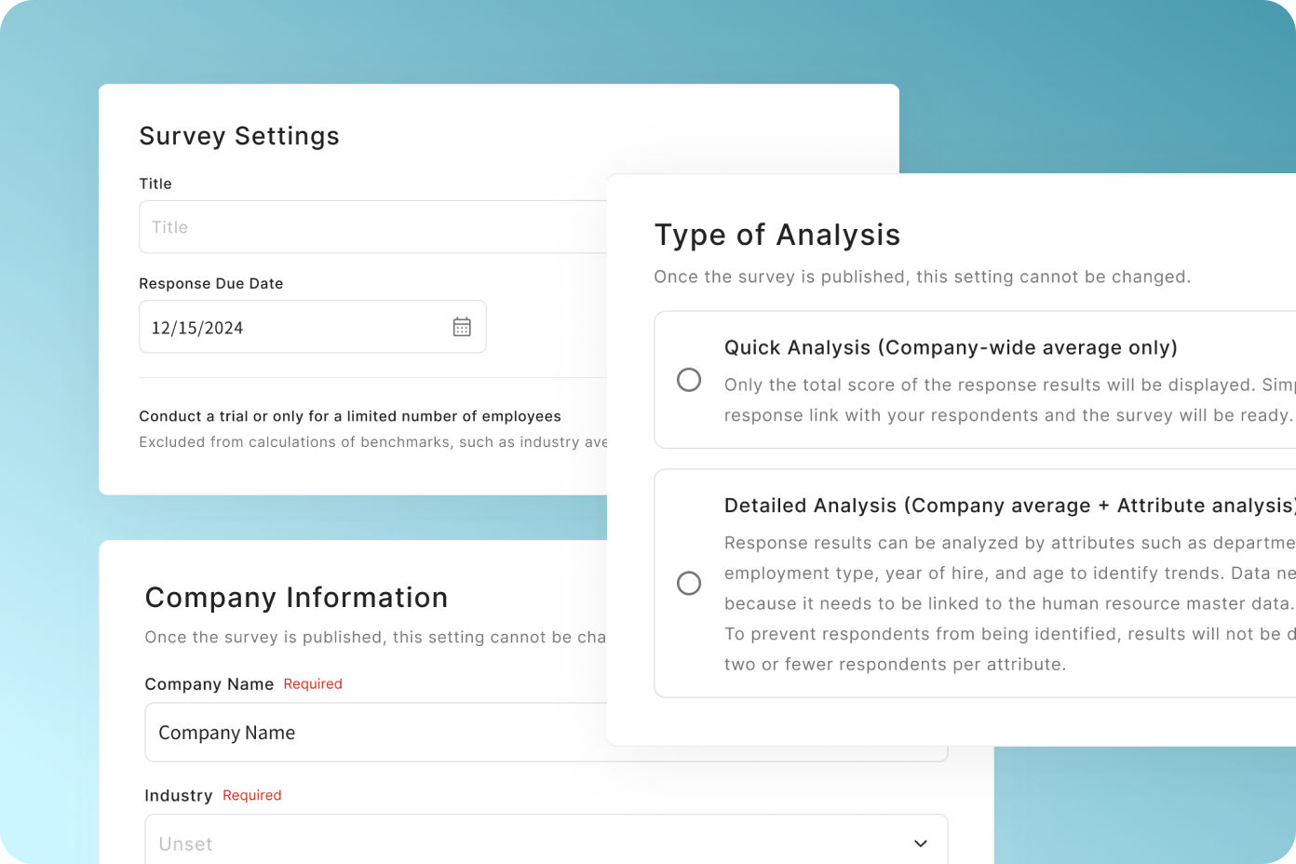Click the note under Company Information
This screenshot has width=1296, height=864.
point(376,637)
